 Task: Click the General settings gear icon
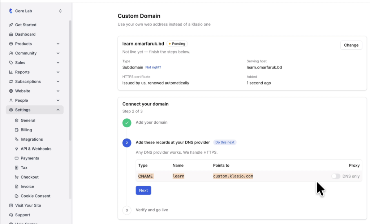pyautogui.click(x=17, y=120)
